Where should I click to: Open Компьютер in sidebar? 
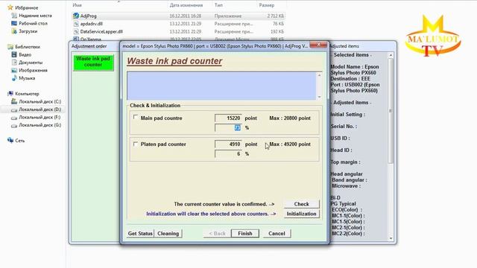[x=27, y=94]
